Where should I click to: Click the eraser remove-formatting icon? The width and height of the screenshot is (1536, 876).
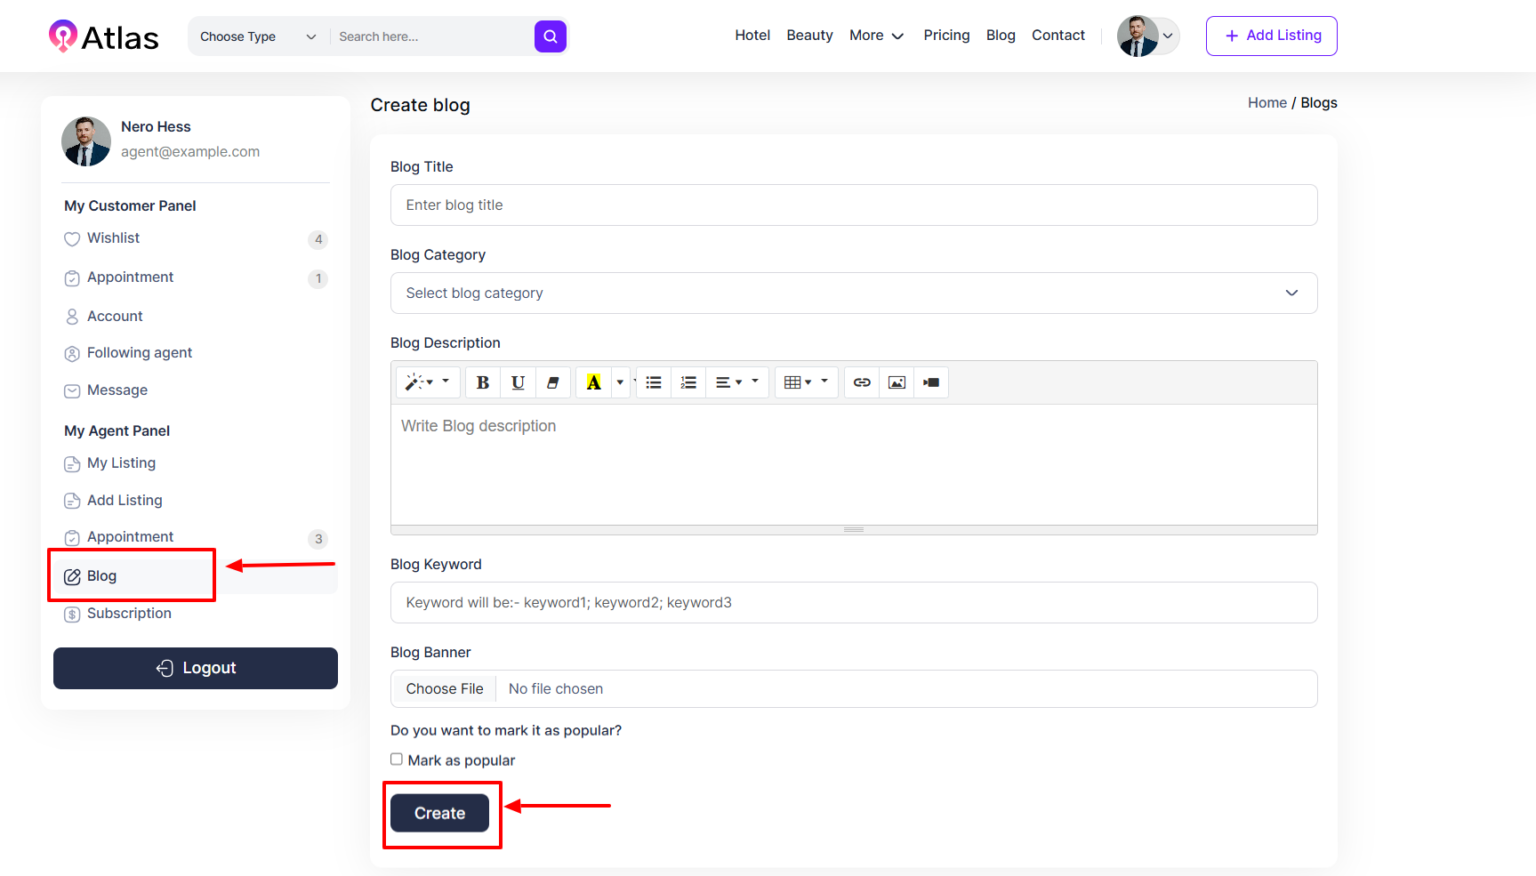552,382
